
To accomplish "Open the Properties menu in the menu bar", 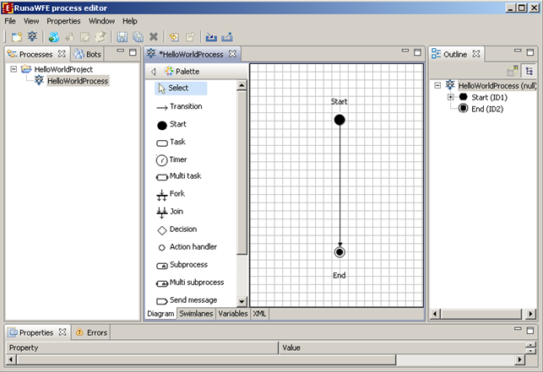I will click(63, 20).
